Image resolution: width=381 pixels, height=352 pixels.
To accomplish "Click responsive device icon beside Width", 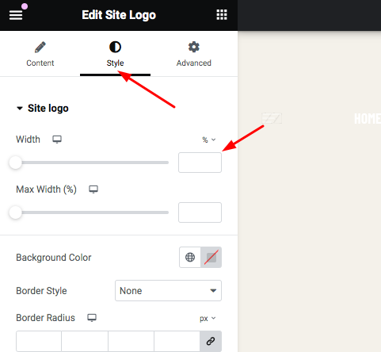I will point(57,140).
